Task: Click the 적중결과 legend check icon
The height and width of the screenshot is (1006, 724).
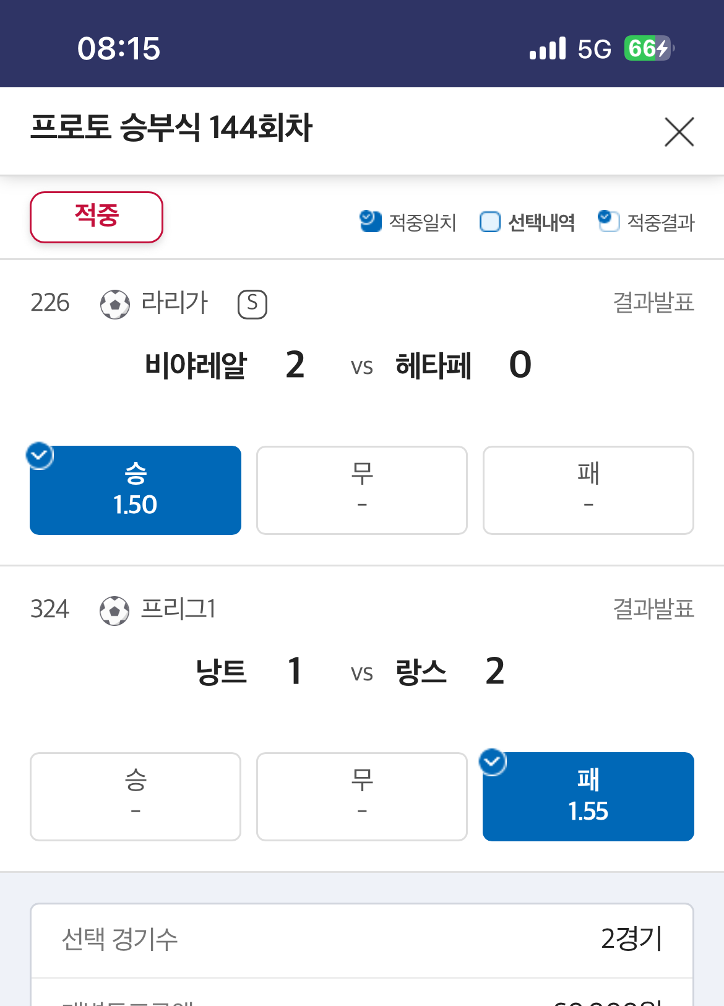Action: point(608,221)
